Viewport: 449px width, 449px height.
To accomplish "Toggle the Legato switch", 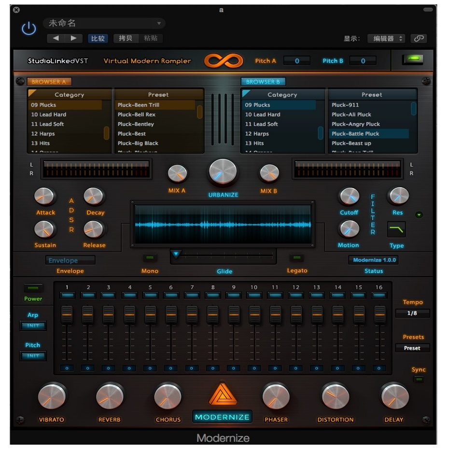I will tap(297, 258).
